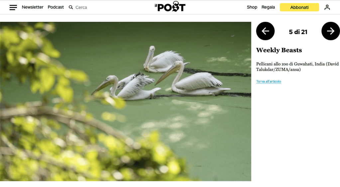Open the Podcast section
This screenshot has width=340, height=187.
point(56,7)
